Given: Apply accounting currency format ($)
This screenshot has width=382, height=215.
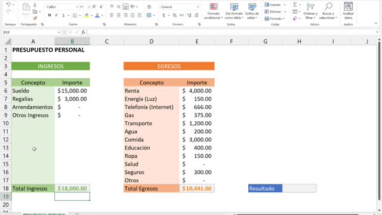Looking at the screenshot, I should point(164,16).
